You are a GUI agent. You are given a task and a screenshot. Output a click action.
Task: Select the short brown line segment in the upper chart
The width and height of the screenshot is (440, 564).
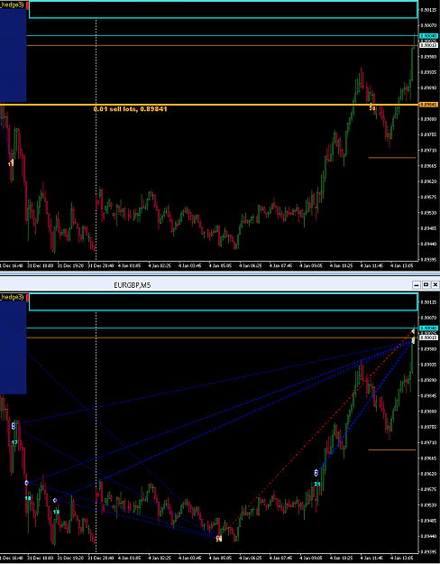[x=392, y=158]
